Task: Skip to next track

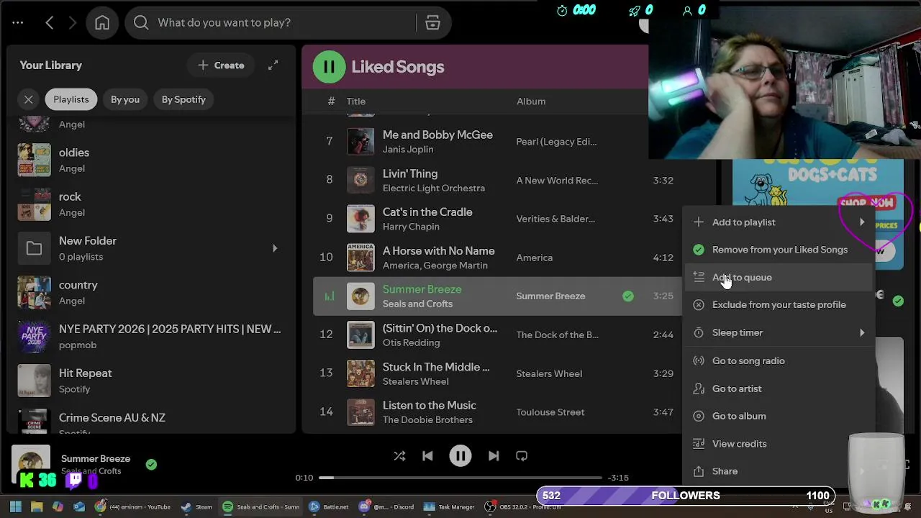Action: coord(494,456)
